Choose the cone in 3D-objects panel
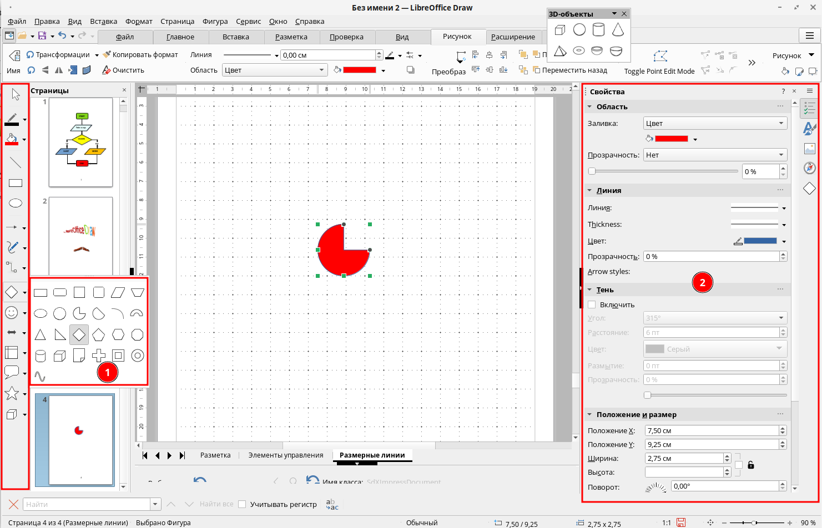Viewport: 822px width, 528px height. click(x=617, y=30)
